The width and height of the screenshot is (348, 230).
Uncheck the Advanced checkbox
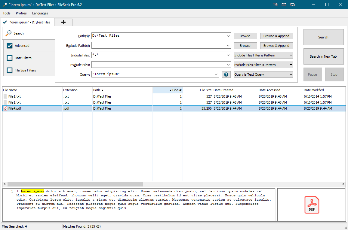tap(10, 46)
